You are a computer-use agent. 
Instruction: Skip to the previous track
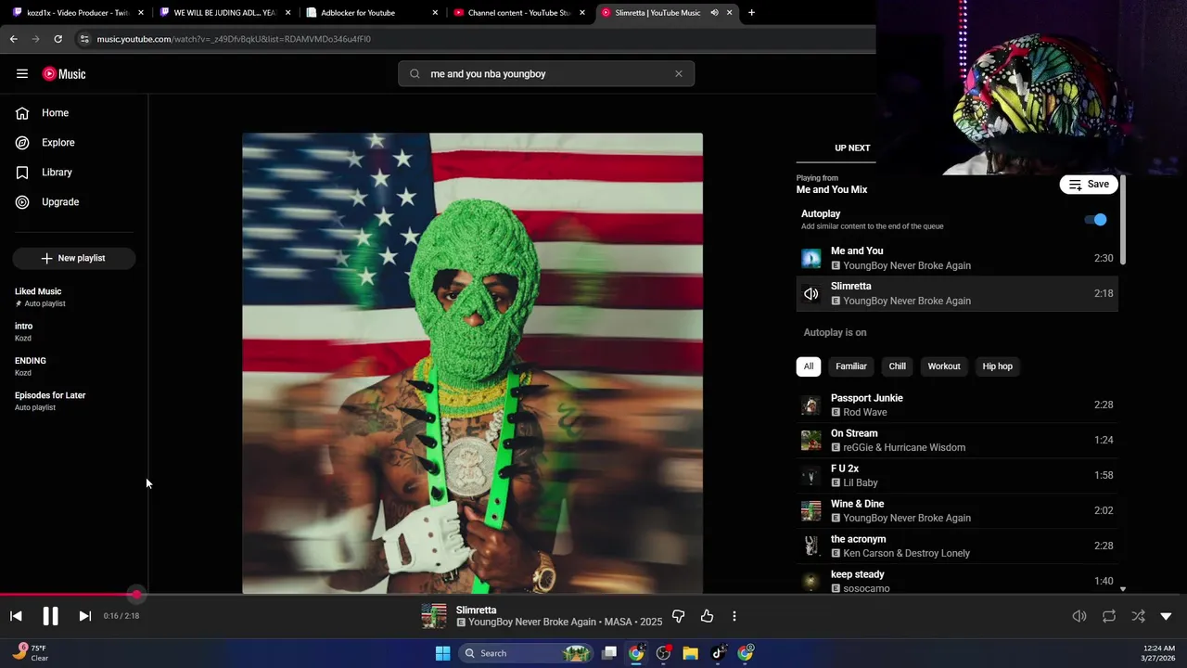(16, 616)
